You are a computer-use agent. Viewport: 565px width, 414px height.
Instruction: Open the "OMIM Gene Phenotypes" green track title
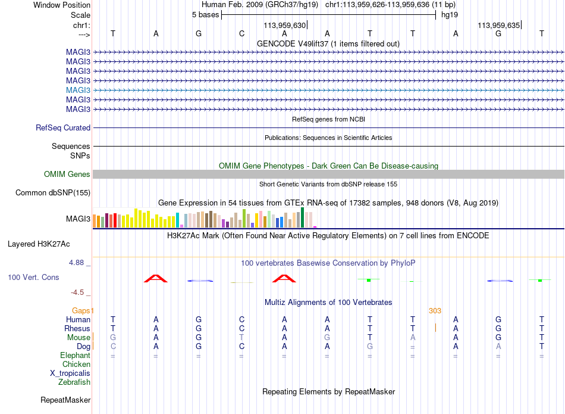click(x=329, y=166)
